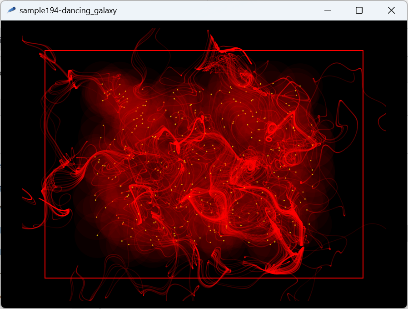The height and width of the screenshot is (309, 408).
Task: Click the center of the red nebula cloud
Action: pyautogui.click(x=204, y=164)
